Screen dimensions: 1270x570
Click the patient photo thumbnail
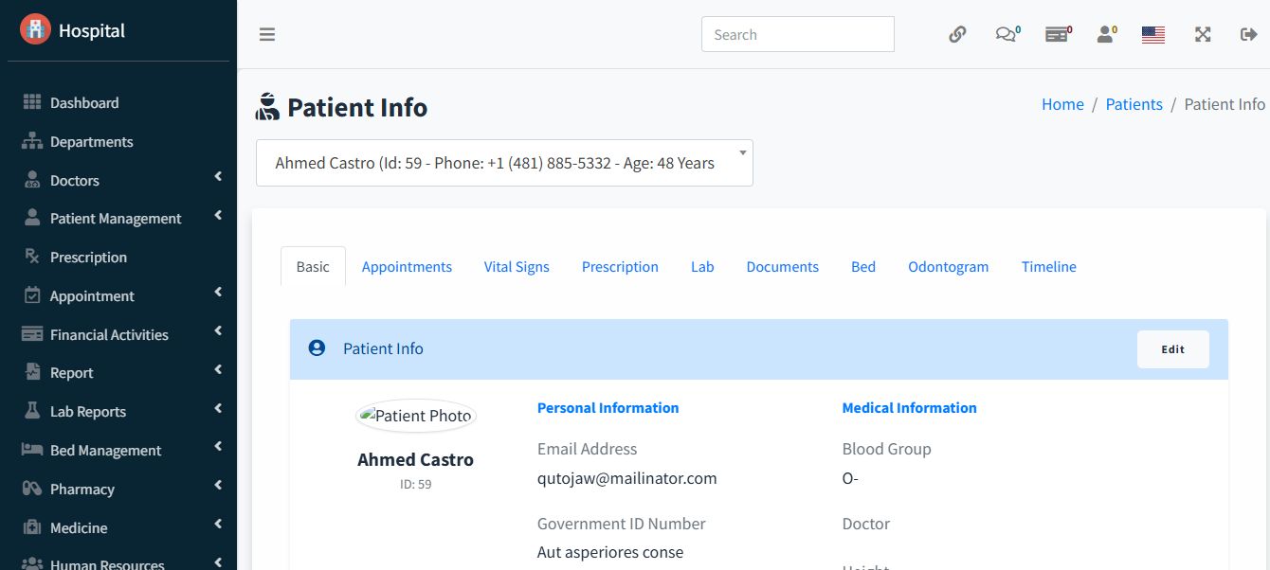click(415, 416)
